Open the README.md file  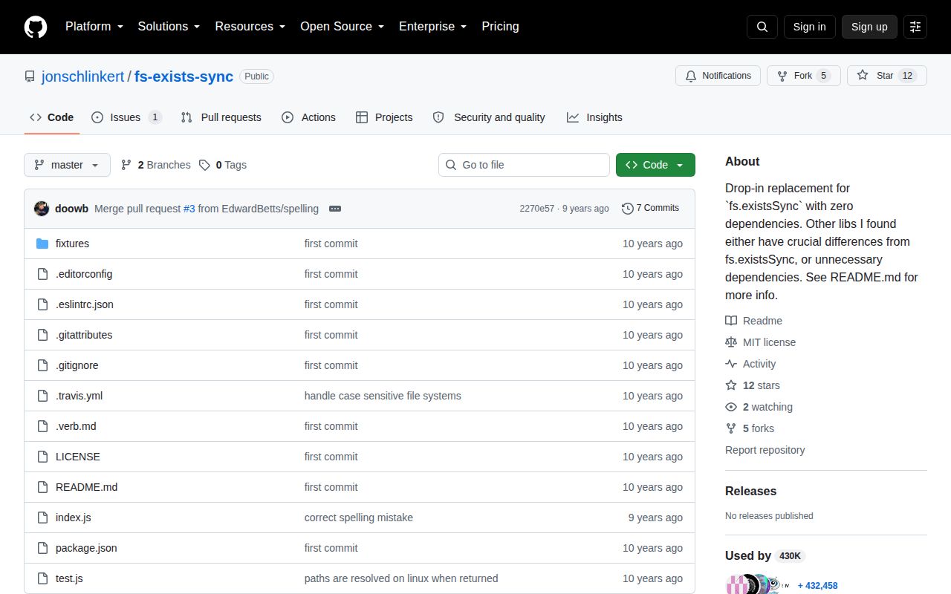[x=86, y=487]
